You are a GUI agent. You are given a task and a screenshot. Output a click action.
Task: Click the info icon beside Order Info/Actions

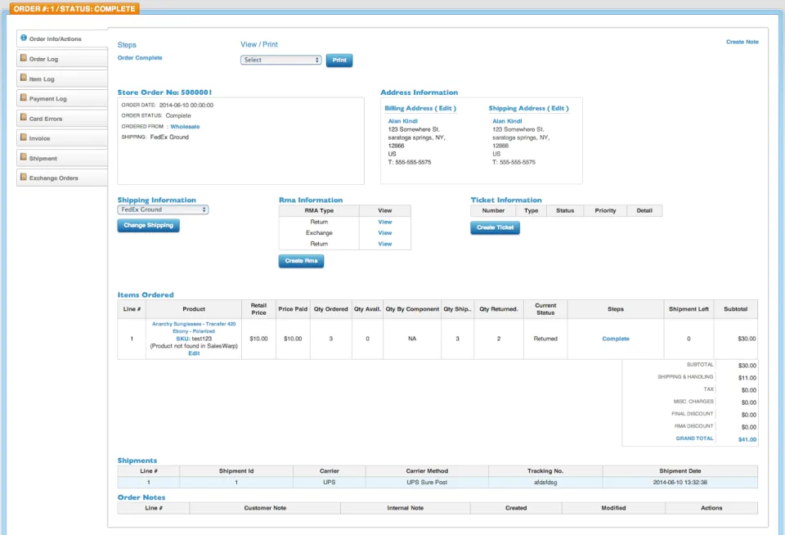[x=24, y=38]
